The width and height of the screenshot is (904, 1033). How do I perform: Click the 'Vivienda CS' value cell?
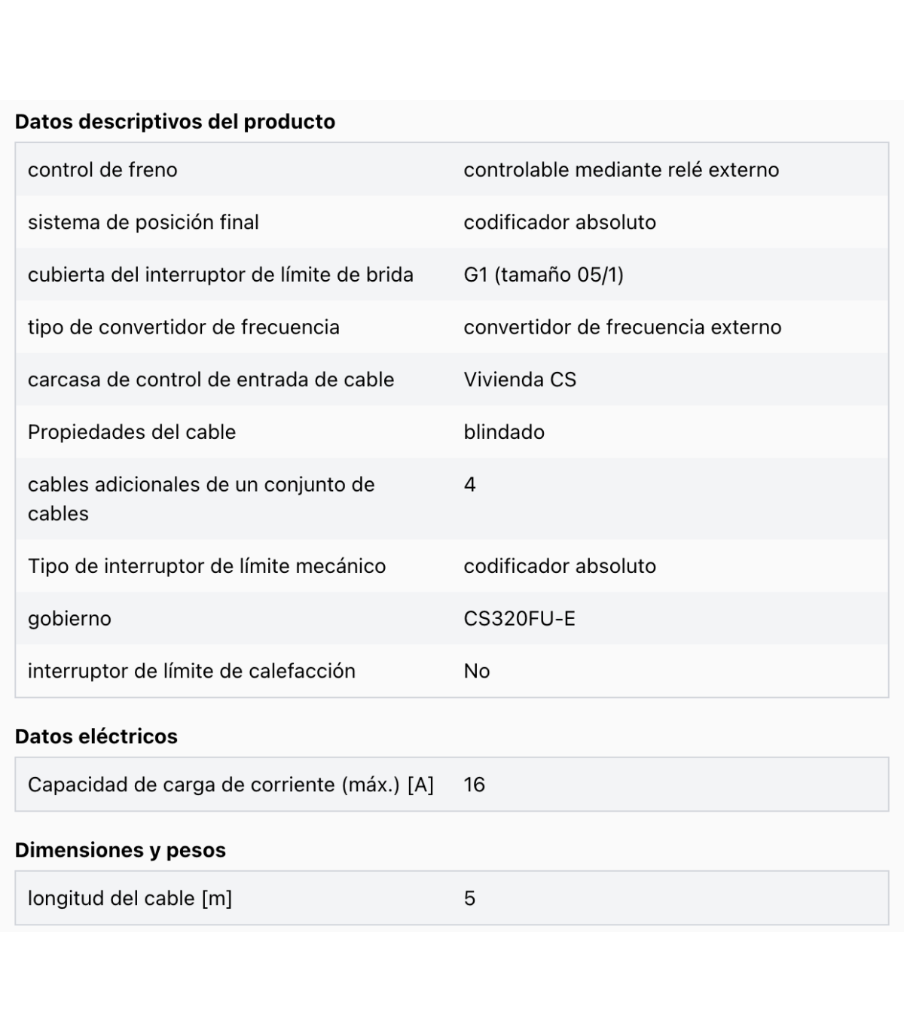(x=520, y=379)
